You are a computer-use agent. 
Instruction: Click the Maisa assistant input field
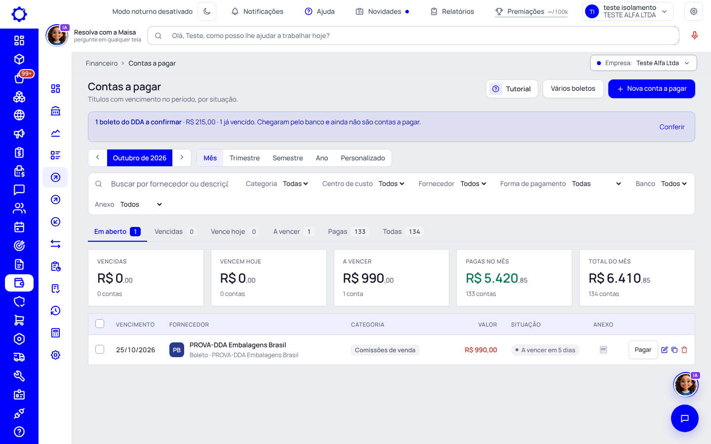413,36
